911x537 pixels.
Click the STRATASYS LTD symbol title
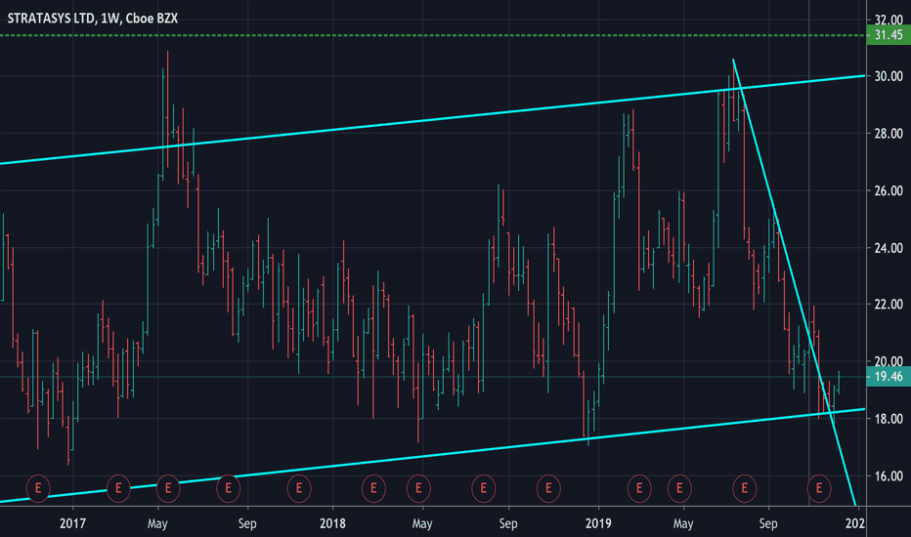coord(51,19)
